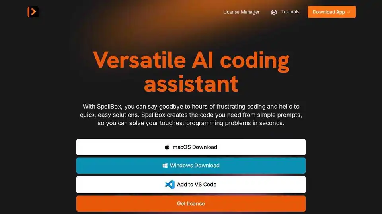Open the Tutorials page
This screenshot has width=382, height=214.
pyautogui.click(x=290, y=12)
